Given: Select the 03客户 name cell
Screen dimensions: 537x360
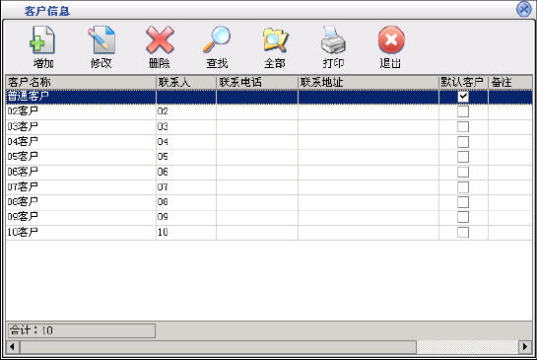Looking at the screenshot, I should click(x=81, y=127).
